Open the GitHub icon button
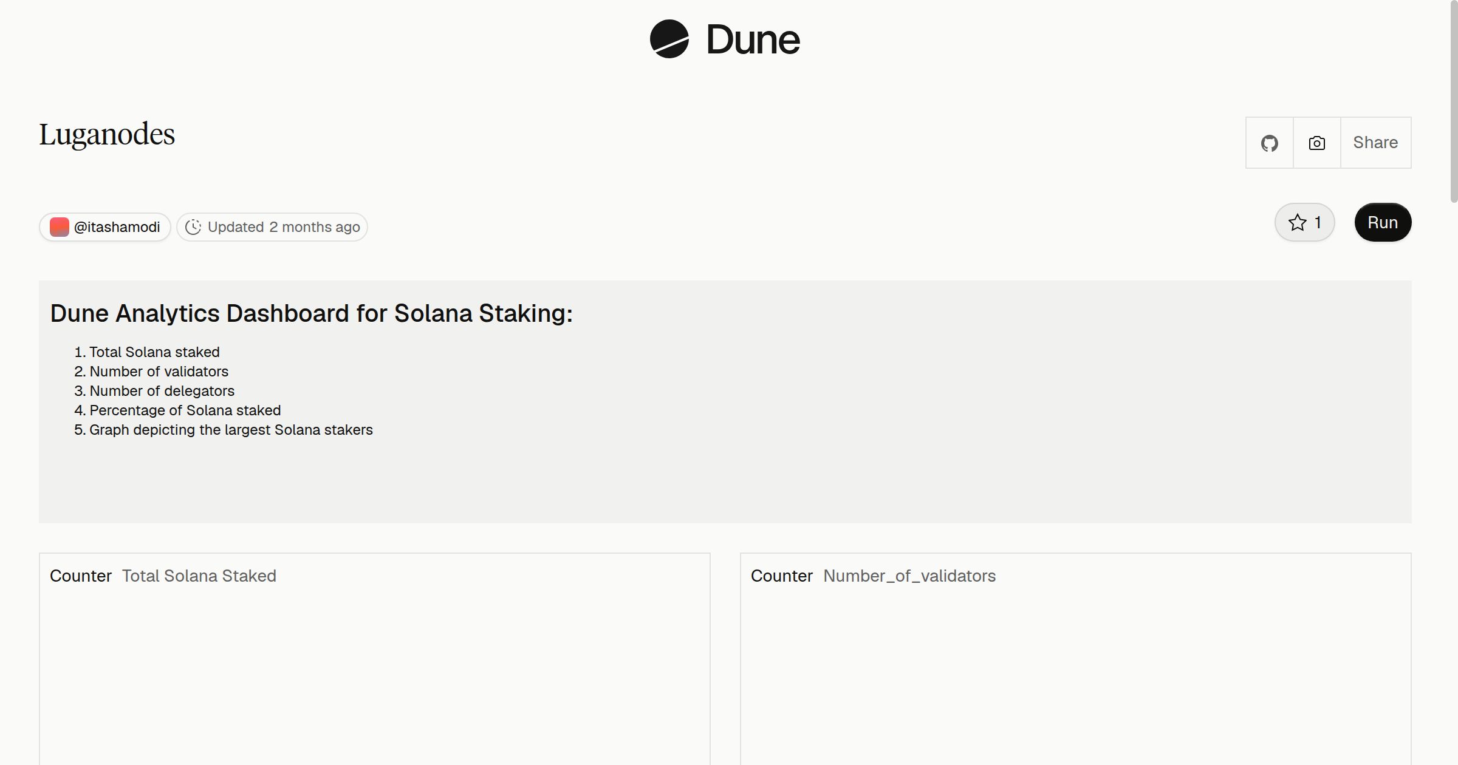 coord(1270,143)
